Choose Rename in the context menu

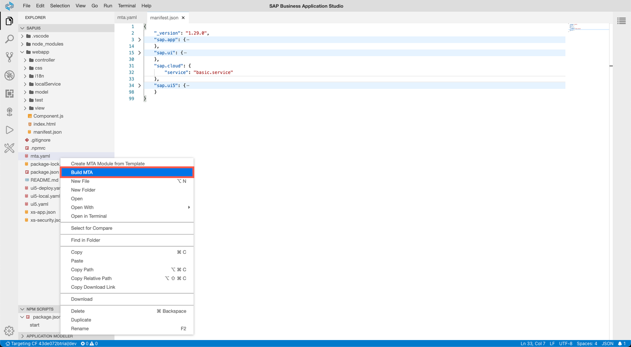click(x=127, y=329)
